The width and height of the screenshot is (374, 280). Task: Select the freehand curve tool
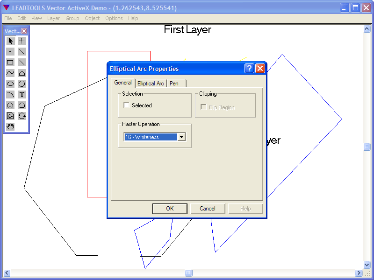pyautogui.click(x=10, y=73)
